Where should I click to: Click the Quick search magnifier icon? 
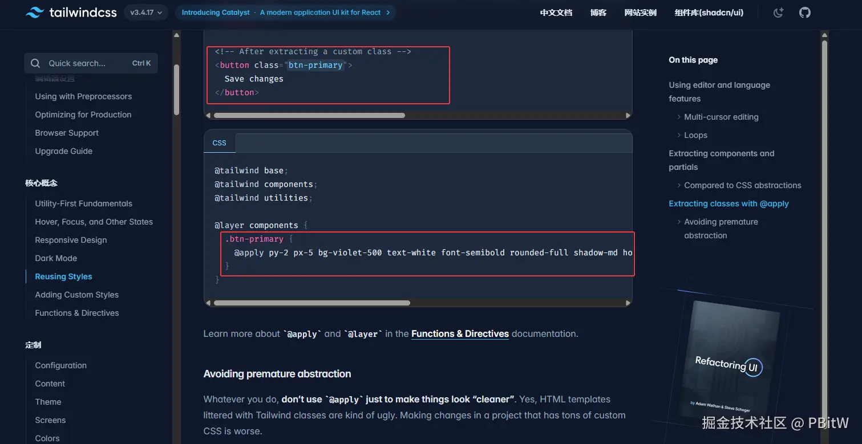(x=35, y=63)
